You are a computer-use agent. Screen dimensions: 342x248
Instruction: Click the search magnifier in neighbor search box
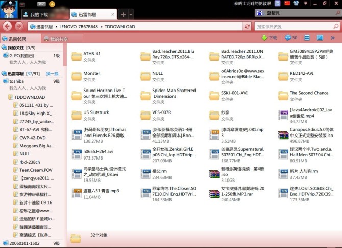(x=336, y=27)
